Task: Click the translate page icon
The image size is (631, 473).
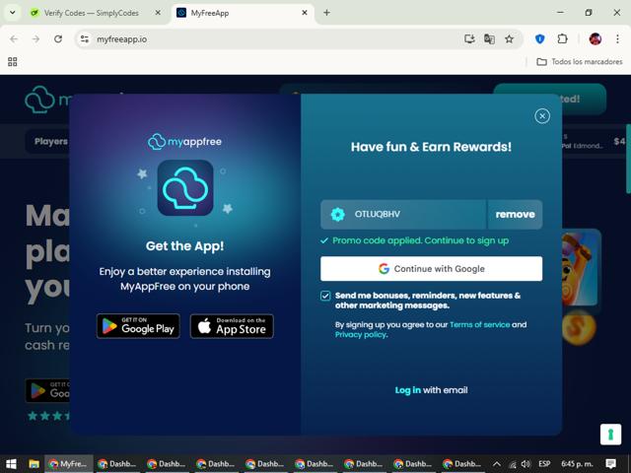Action: 489,39
